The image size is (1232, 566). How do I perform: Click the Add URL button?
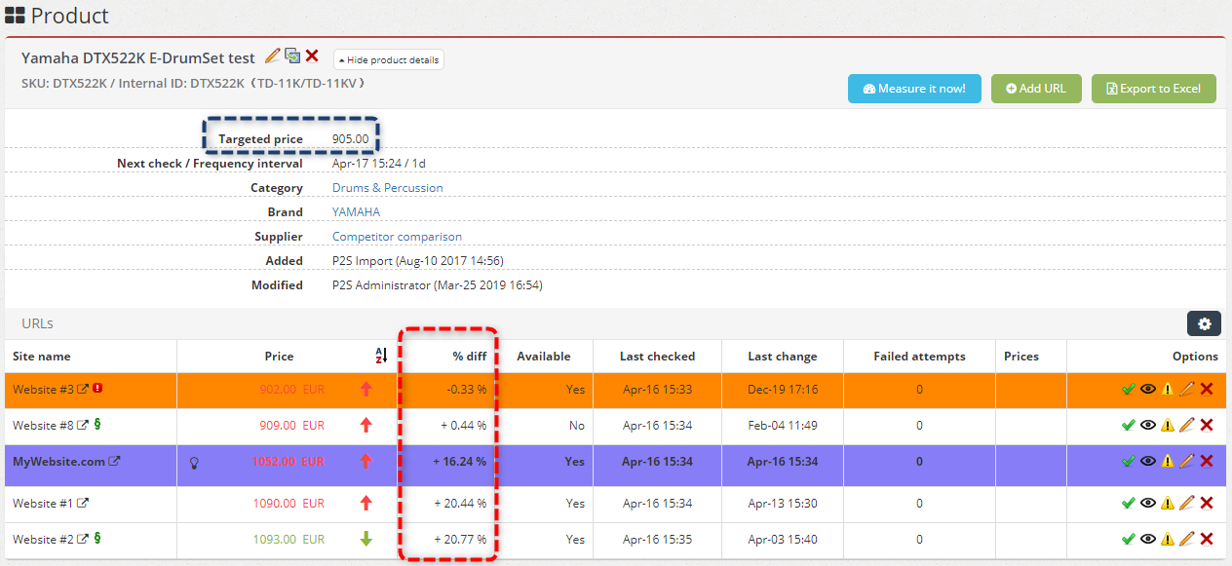point(1036,89)
